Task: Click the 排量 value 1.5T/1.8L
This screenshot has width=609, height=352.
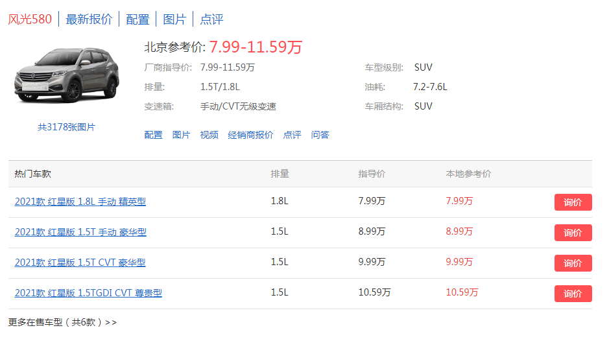Action: pyautogui.click(x=220, y=87)
